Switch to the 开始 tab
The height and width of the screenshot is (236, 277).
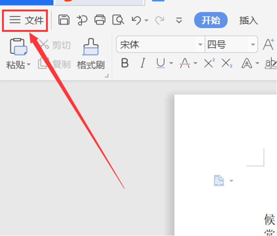[211, 20]
